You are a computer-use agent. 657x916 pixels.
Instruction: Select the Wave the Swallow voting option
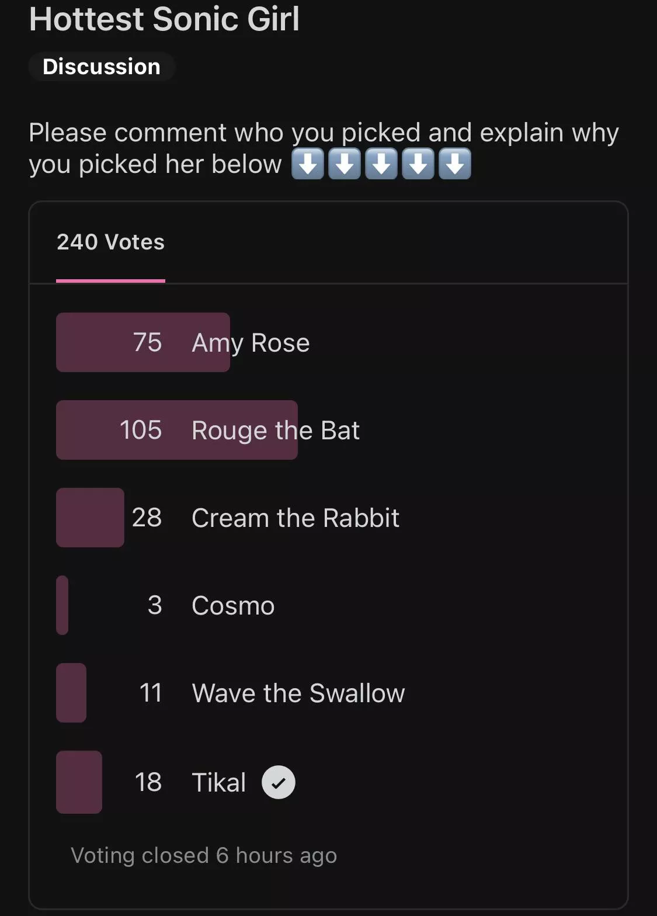298,693
